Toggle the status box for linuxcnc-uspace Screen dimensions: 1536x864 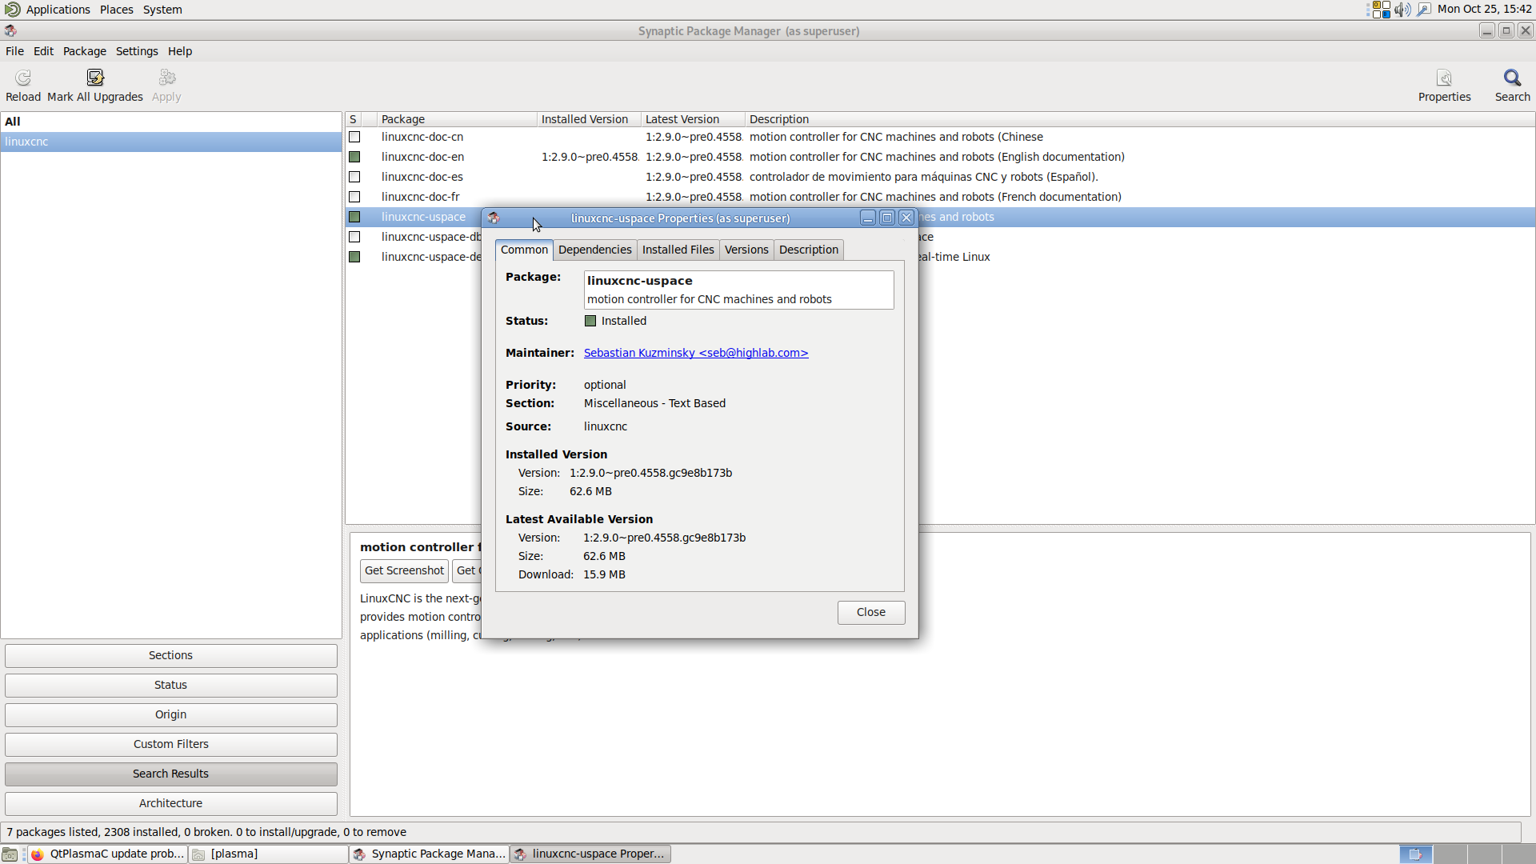point(354,217)
